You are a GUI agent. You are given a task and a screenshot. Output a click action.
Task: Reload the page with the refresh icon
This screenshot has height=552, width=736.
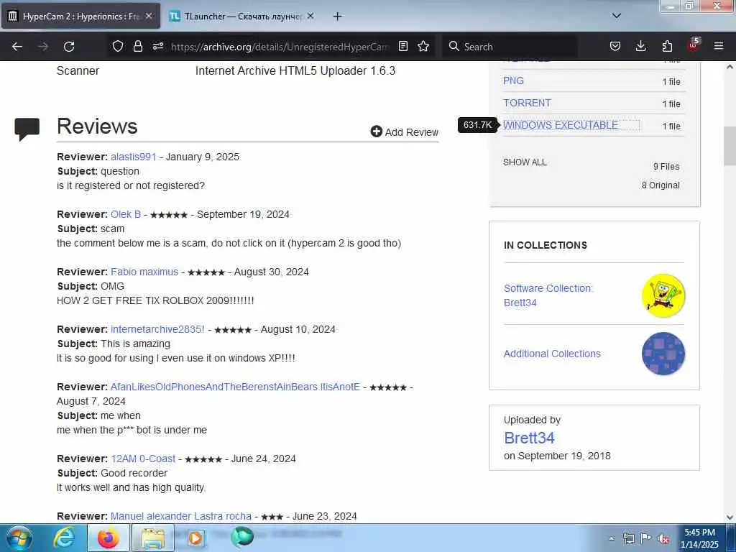click(x=69, y=47)
